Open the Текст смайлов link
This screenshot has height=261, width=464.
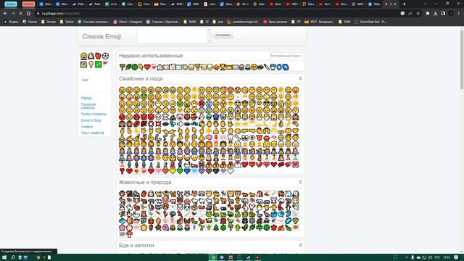[x=92, y=133]
